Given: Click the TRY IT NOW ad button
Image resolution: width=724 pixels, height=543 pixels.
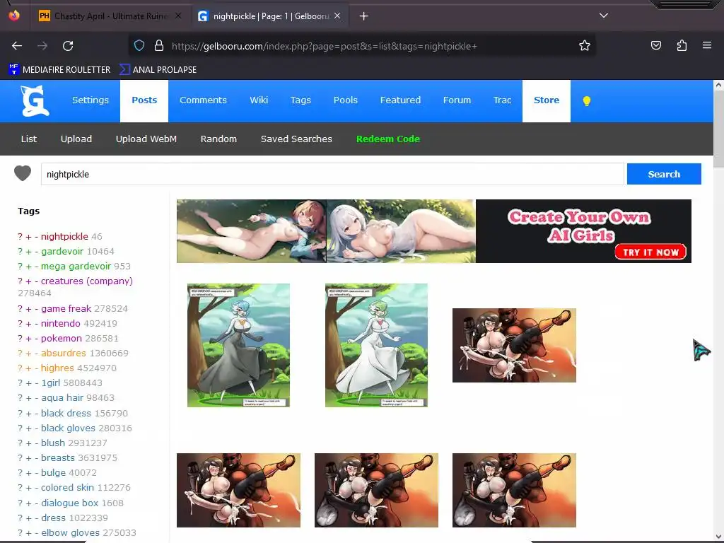Looking at the screenshot, I should [x=650, y=252].
